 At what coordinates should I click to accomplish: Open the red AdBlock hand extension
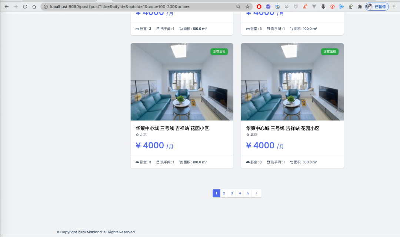[259, 7]
